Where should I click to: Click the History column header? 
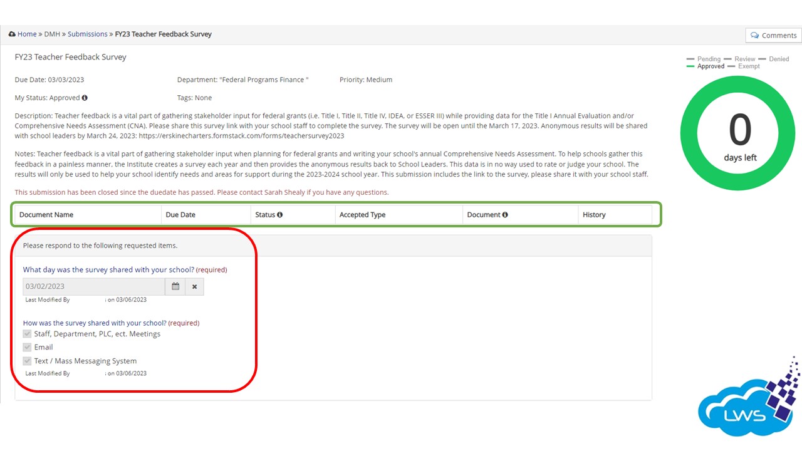(x=594, y=215)
